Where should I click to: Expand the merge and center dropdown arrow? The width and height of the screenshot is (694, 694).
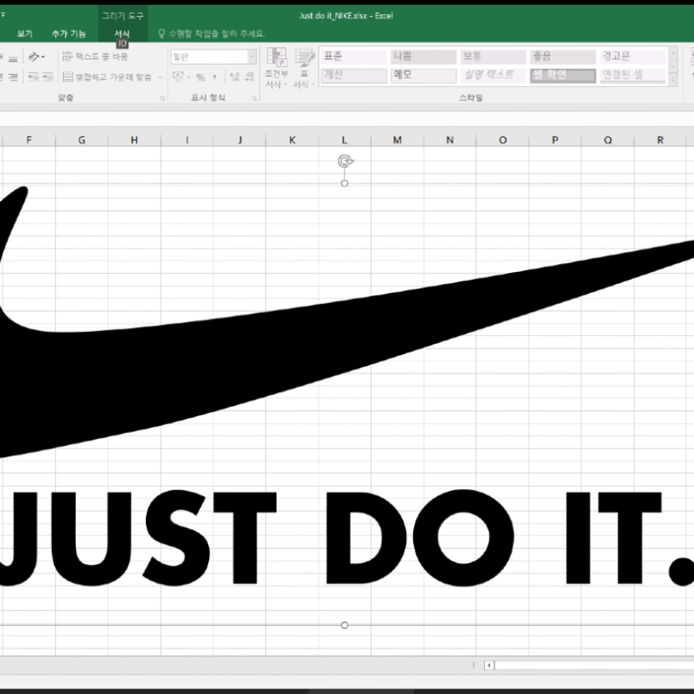click(160, 77)
